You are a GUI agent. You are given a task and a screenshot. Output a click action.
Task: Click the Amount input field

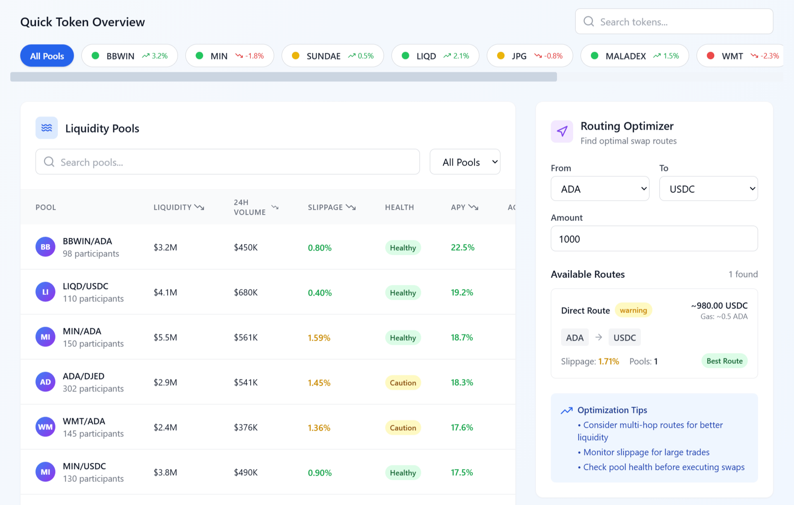pos(654,239)
